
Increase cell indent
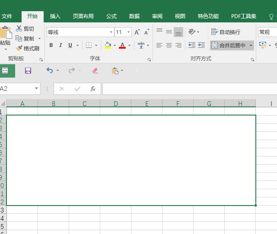201,45
